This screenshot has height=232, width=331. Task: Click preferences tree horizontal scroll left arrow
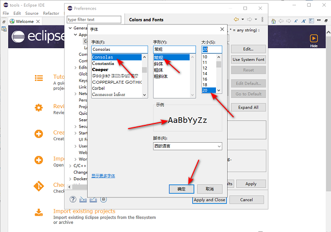[x=69, y=187]
